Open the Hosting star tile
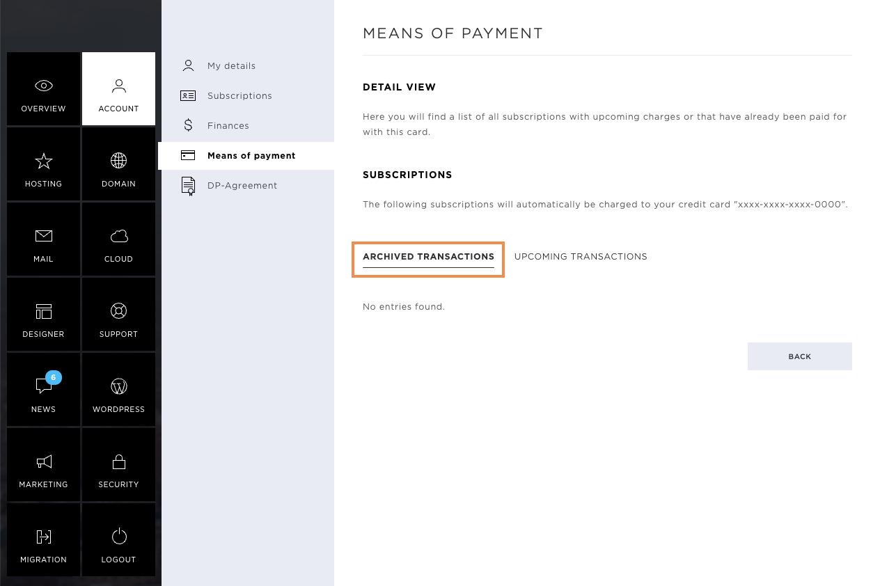880x586 pixels. coord(43,164)
